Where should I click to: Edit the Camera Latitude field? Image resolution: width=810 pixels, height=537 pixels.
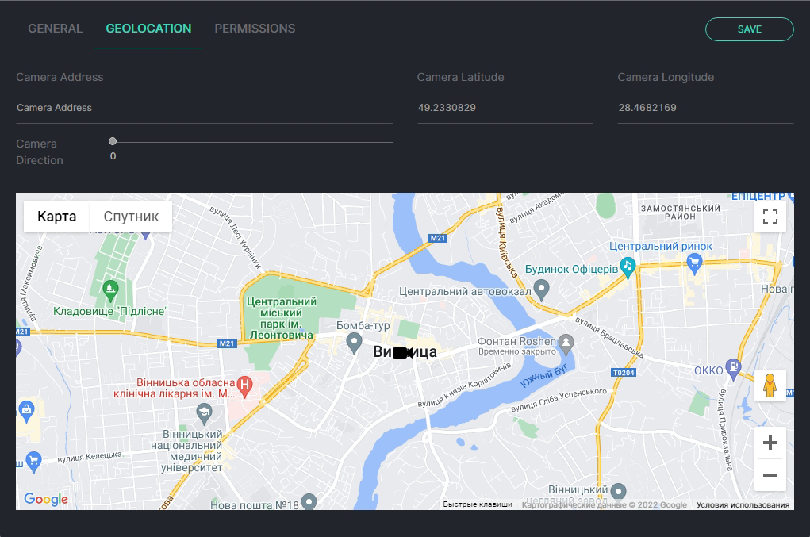505,108
